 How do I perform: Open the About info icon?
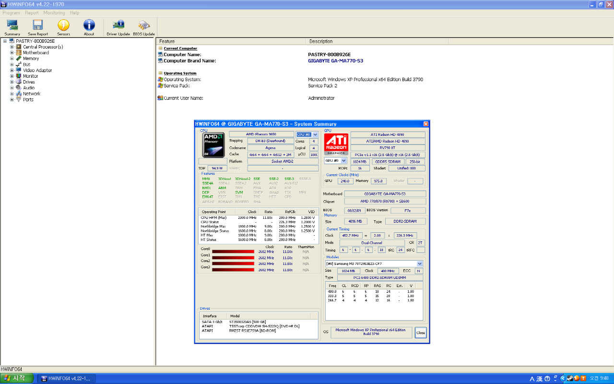(x=89, y=27)
